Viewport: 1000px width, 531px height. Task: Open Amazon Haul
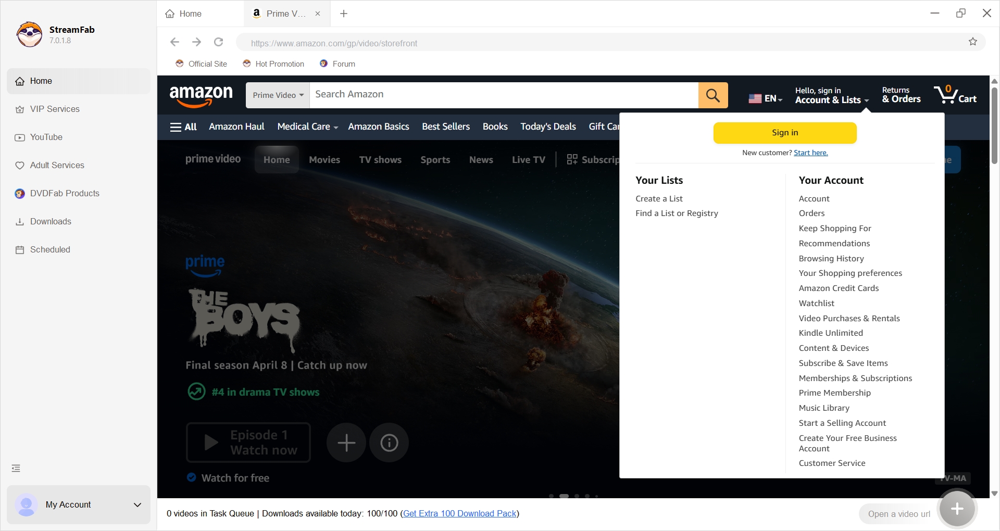(236, 127)
